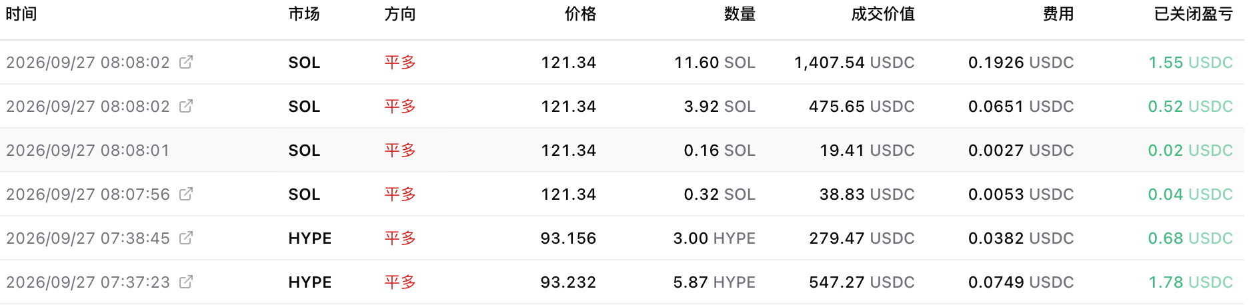The width and height of the screenshot is (1251, 305).
Task: Click the 1.78 USDC closed PnL value
Action: [1190, 282]
